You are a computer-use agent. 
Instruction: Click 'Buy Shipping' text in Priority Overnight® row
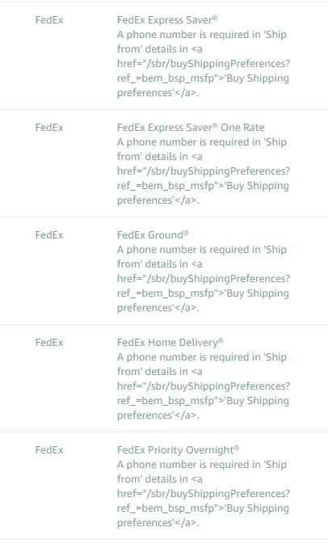[258, 509]
